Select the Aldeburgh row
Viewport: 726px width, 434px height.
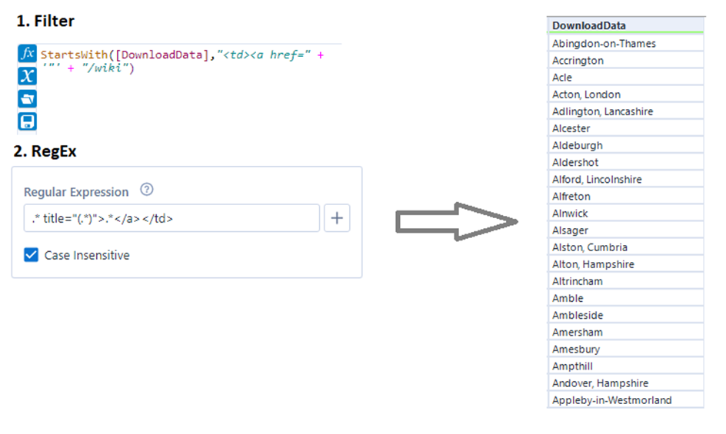pos(625,145)
